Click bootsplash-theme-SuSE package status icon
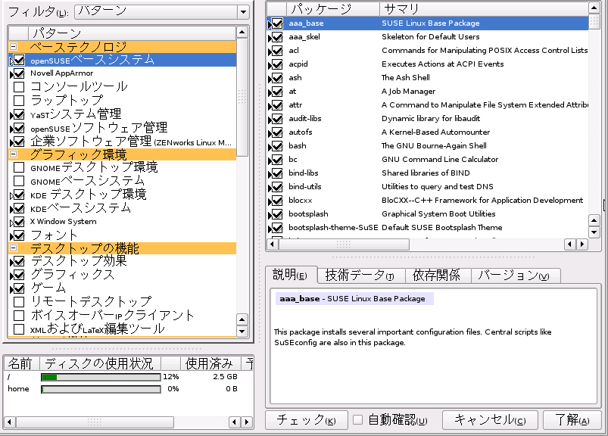The image size is (608, 436). point(276,228)
